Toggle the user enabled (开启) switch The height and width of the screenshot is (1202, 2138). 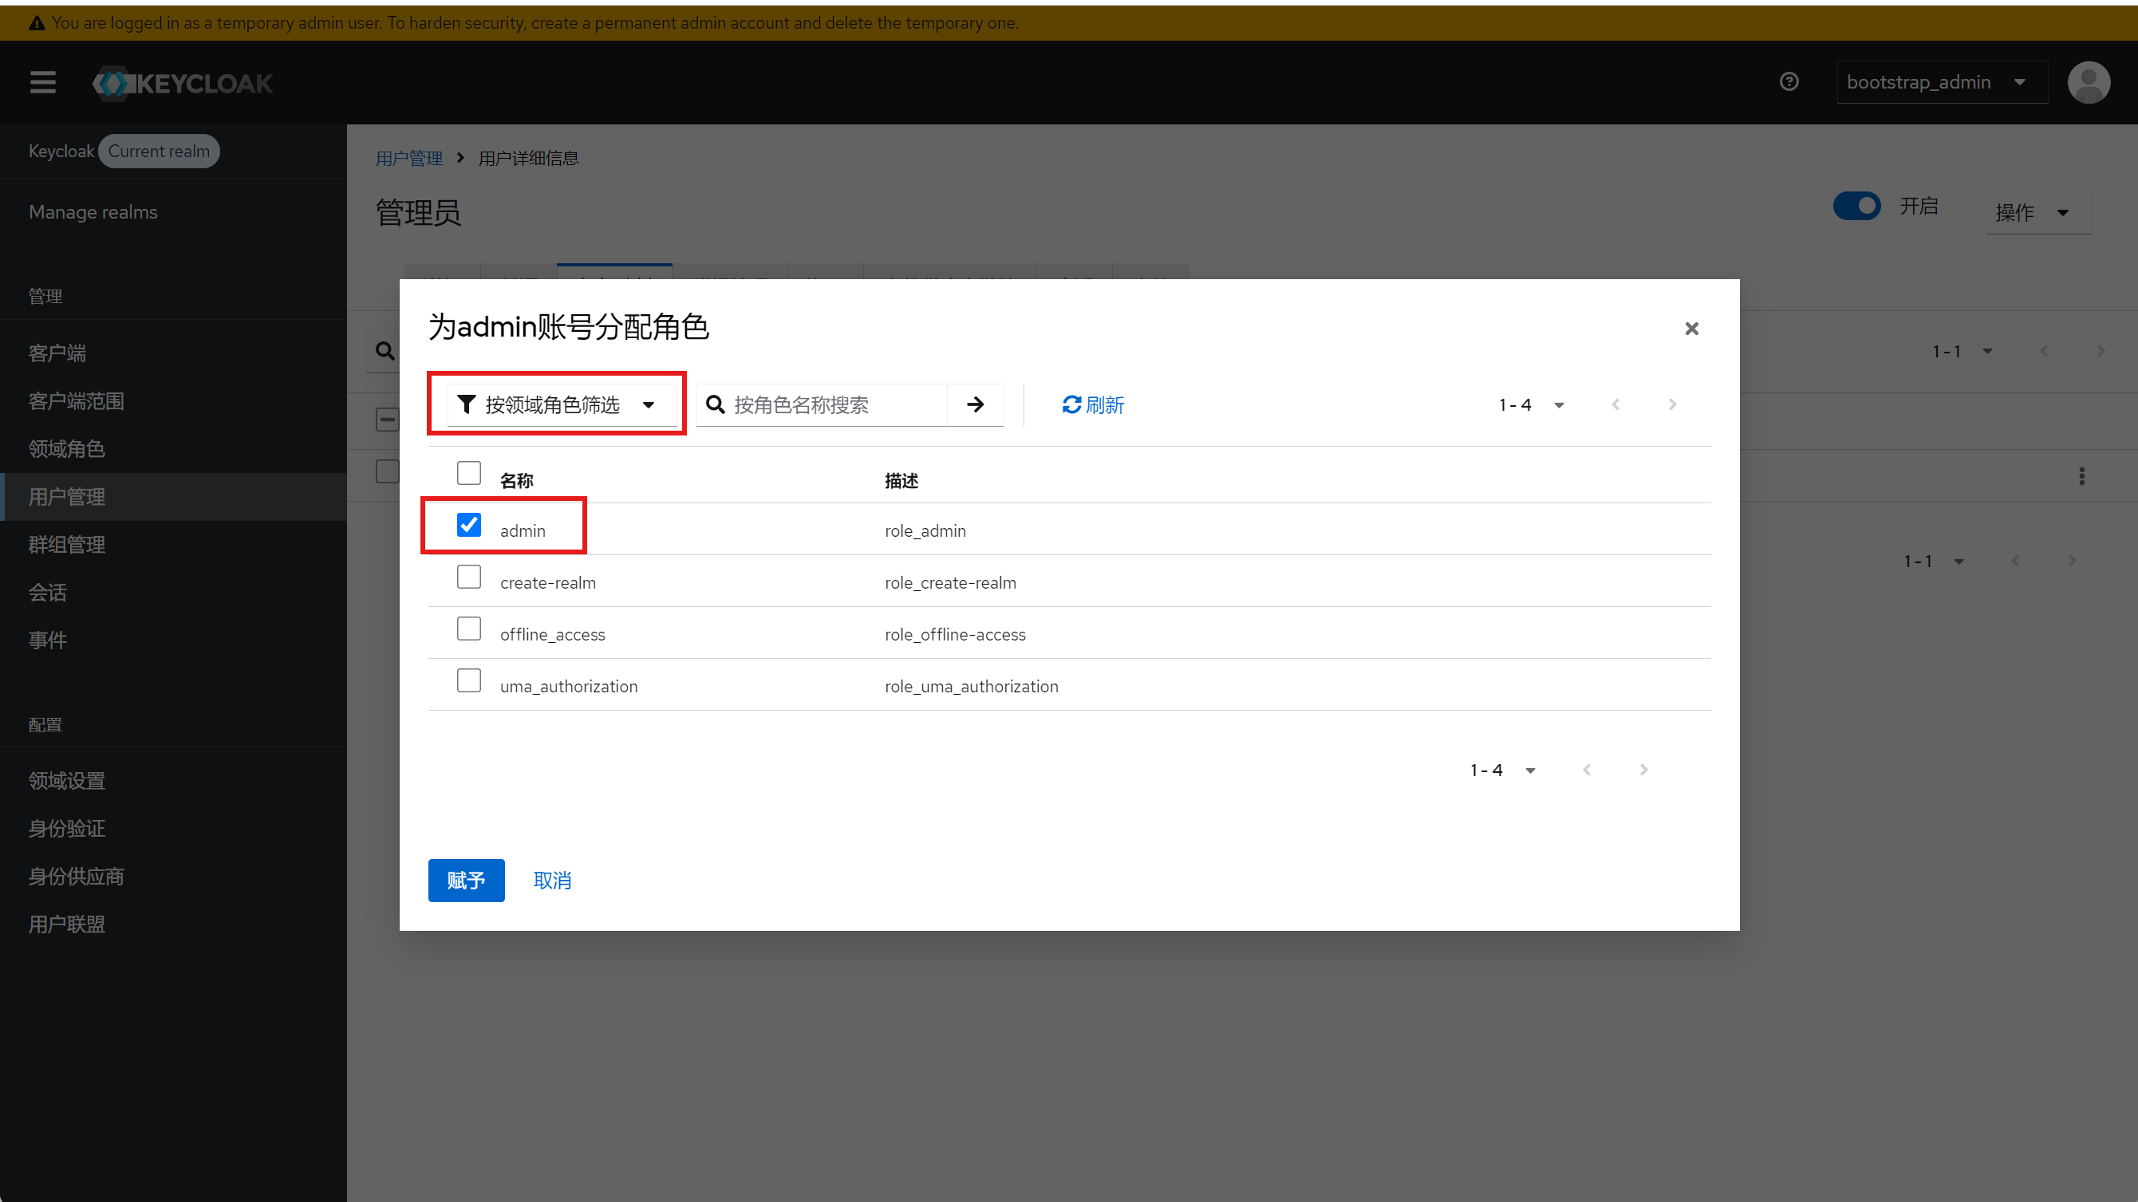[1856, 206]
